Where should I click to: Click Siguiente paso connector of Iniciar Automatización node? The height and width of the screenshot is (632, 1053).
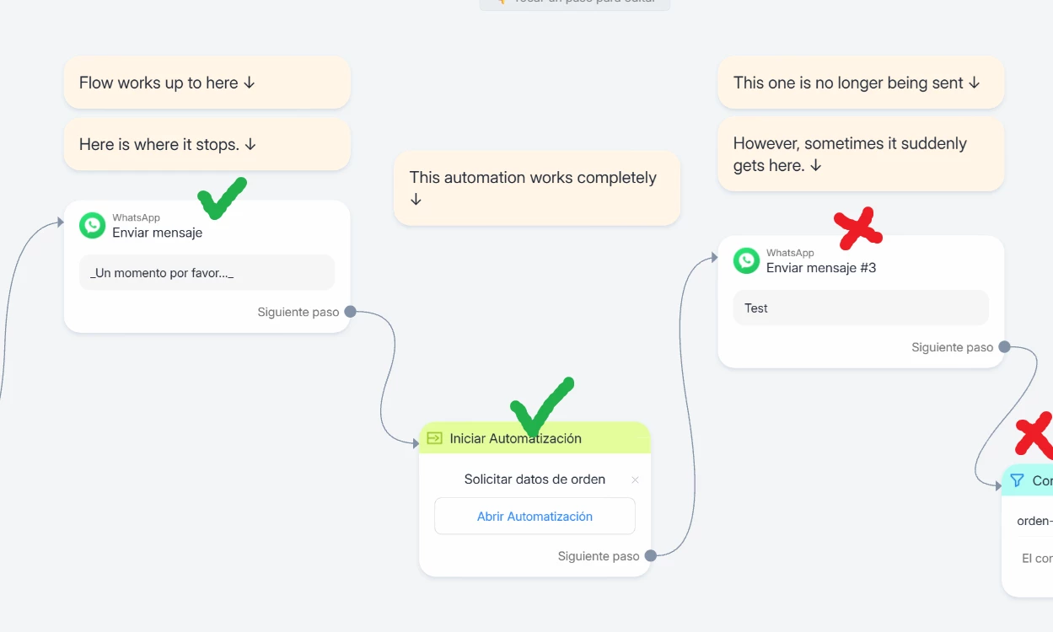pos(650,556)
